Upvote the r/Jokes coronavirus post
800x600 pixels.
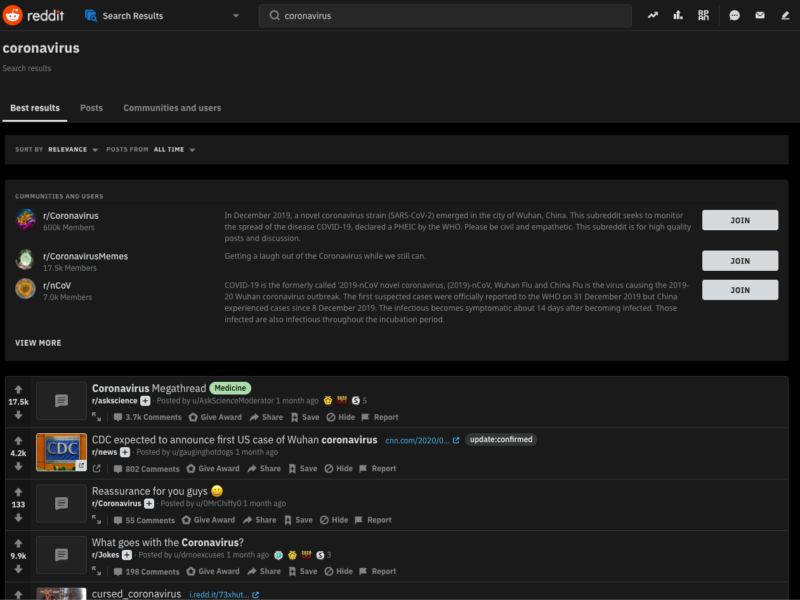[x=18, y=544]
